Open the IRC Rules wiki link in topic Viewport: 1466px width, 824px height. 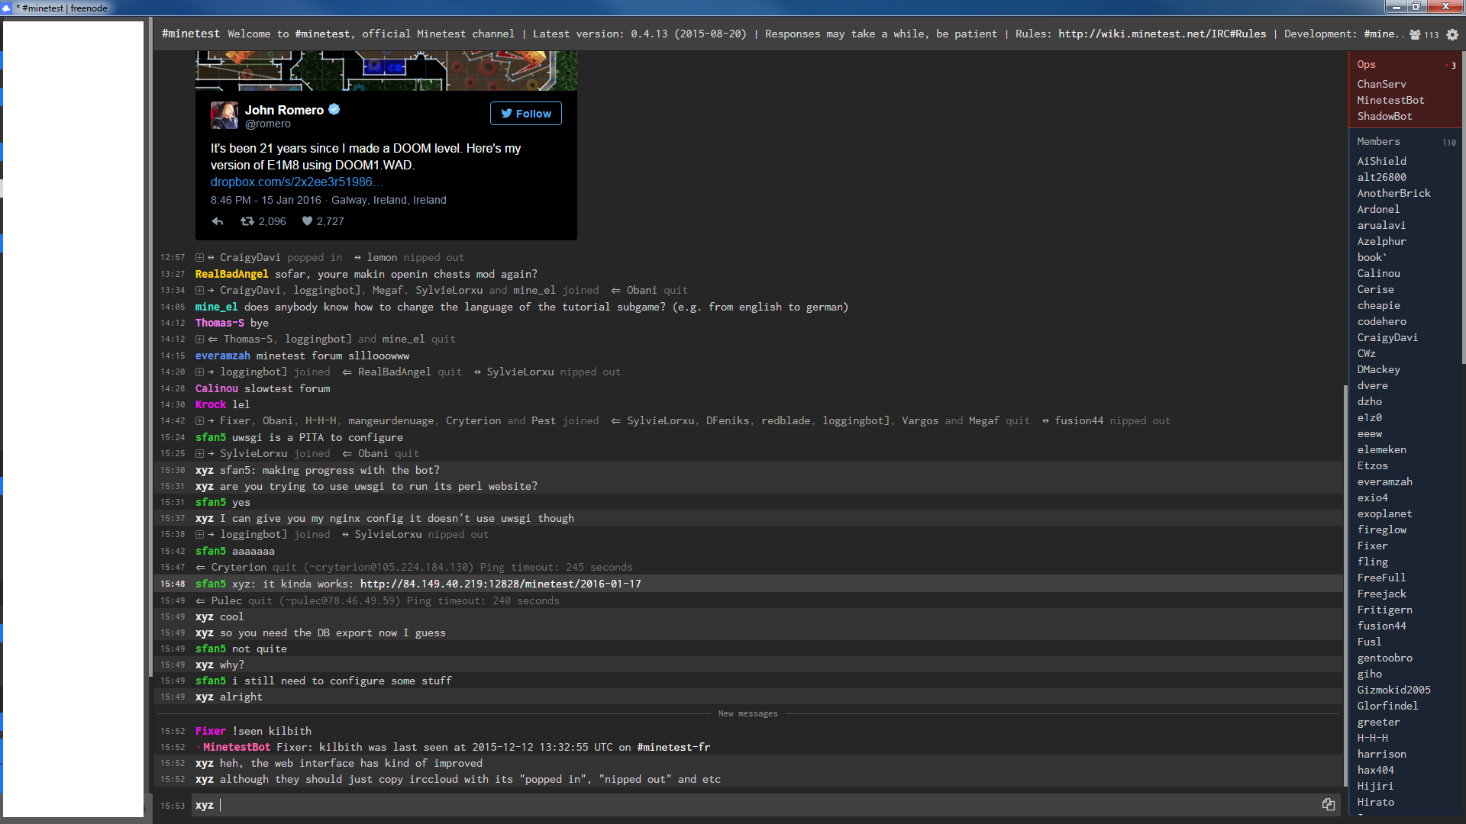[1161, 34]
